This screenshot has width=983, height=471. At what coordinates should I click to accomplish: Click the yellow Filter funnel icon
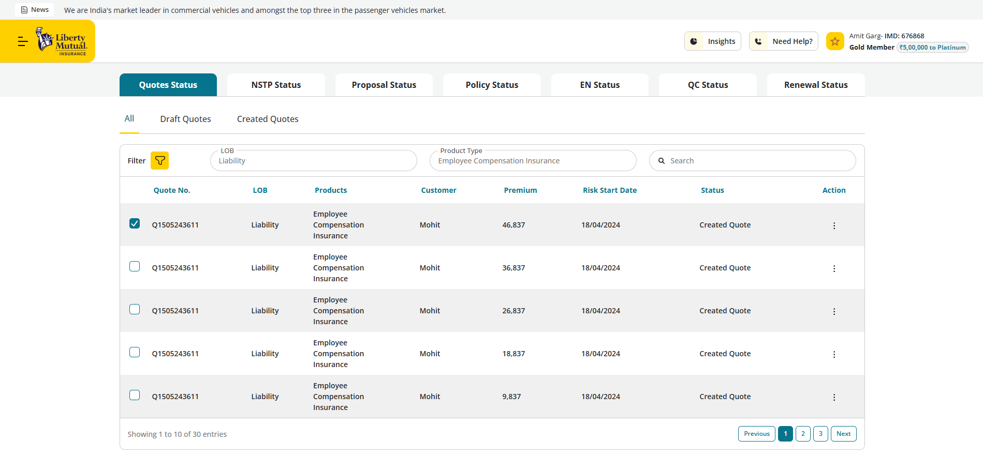click(x=160, y=161)
